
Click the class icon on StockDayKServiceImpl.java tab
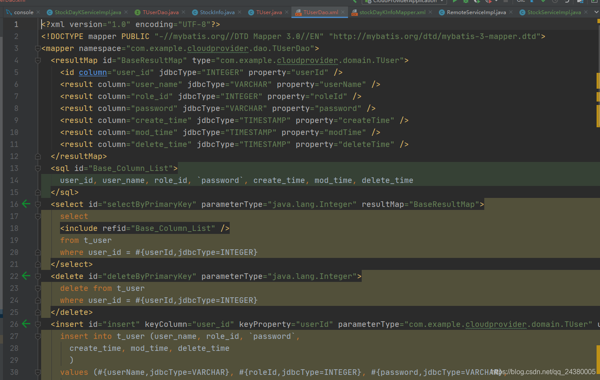50,12
